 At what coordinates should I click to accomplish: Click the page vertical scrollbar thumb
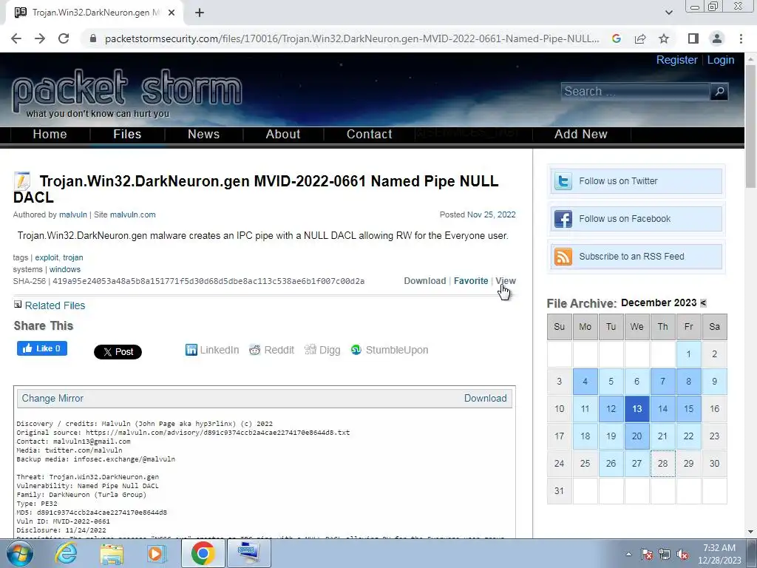click(x=750, y=126)
